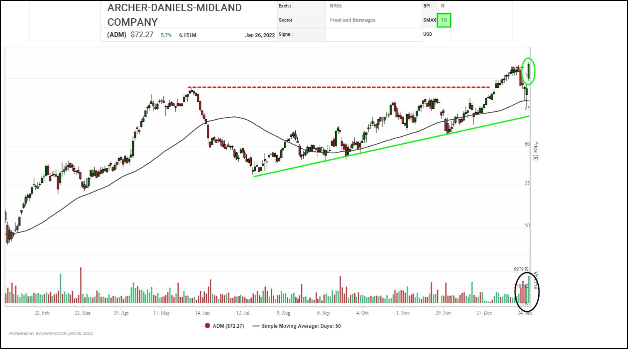Image resolution: width=628 pixels, height=349 pixels.
Task: Click the 19. Apr date axis label
Action: click(122, 312)
